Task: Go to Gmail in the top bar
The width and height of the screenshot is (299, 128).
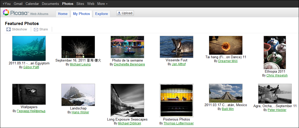Action: [18, 4]
